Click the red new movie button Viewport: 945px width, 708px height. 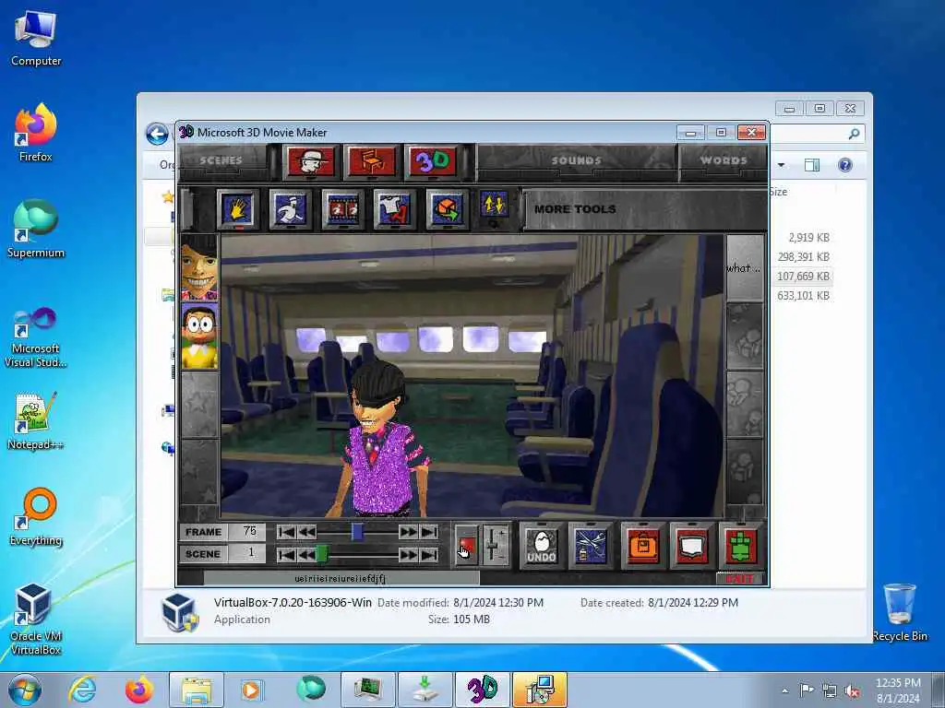tap(691, 546)
